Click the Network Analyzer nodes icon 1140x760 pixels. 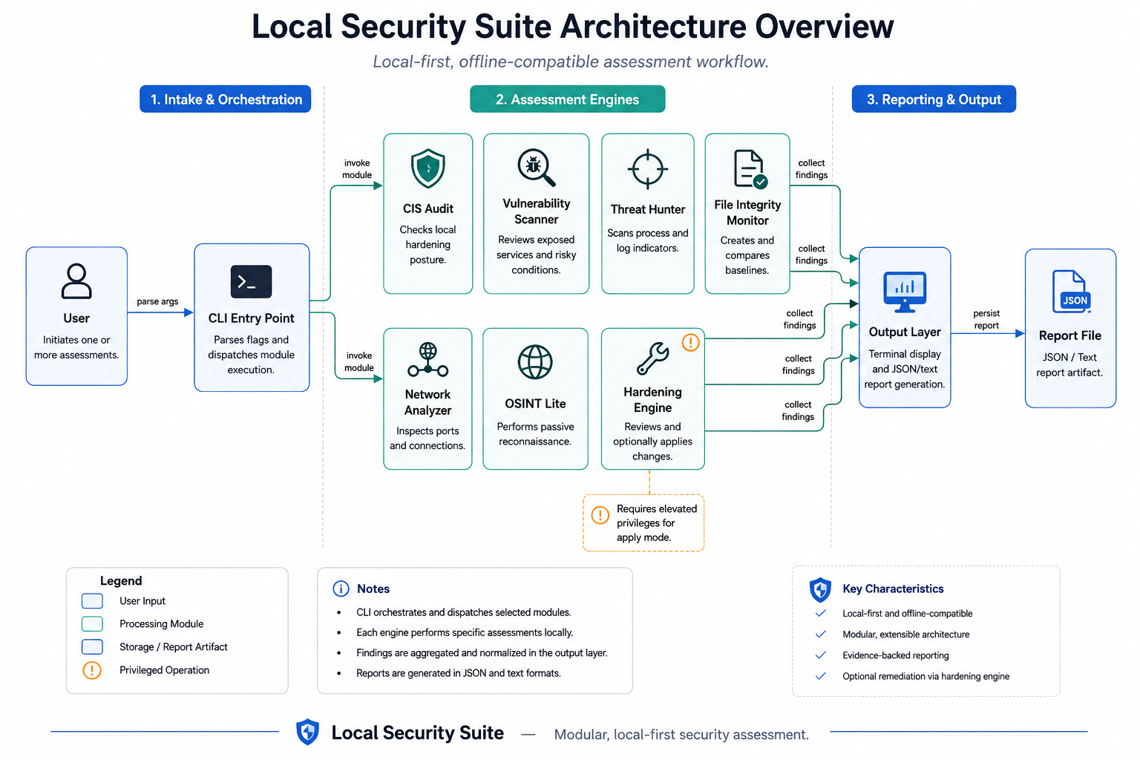(428, 360)
